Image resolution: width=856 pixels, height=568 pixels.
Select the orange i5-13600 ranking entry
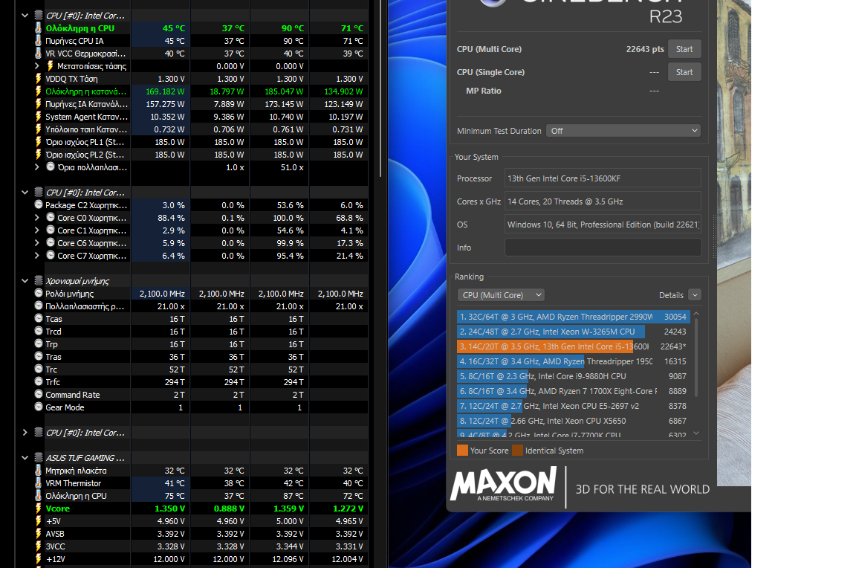pos(573,346)
